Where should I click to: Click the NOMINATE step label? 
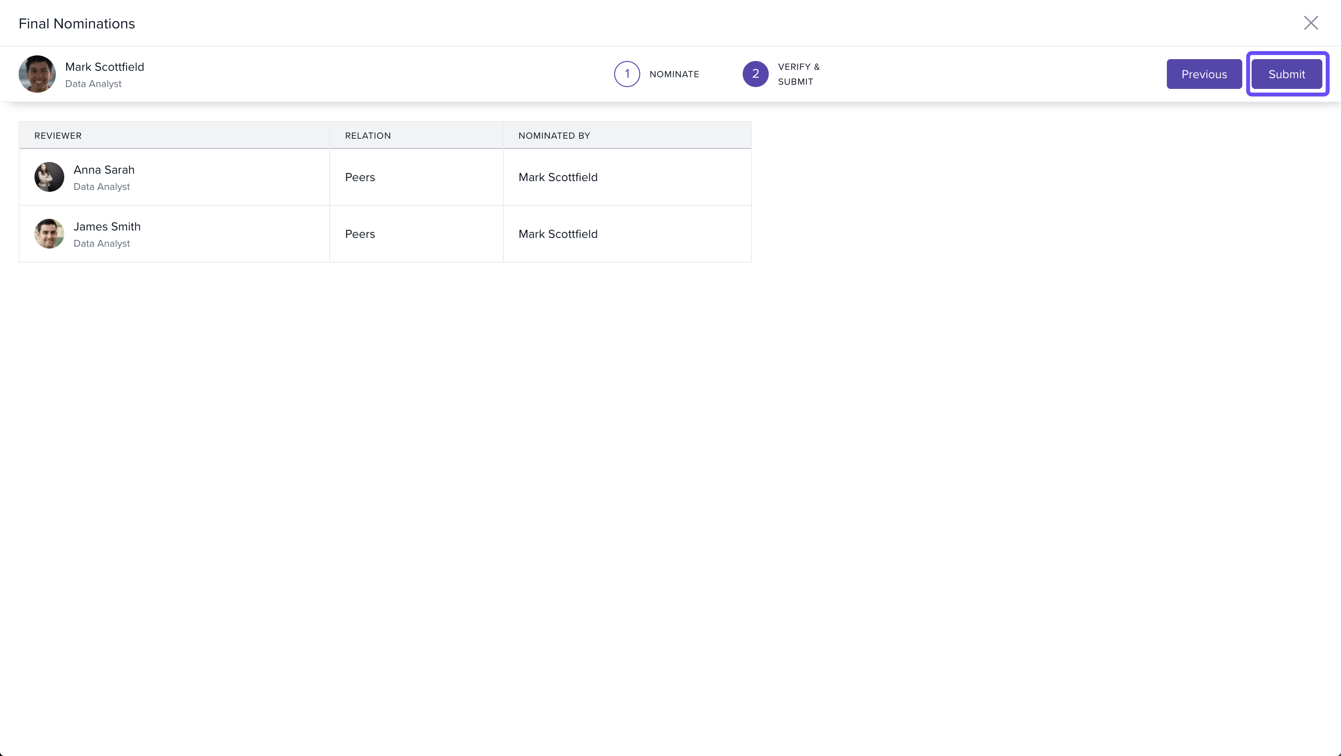point(674,74)
